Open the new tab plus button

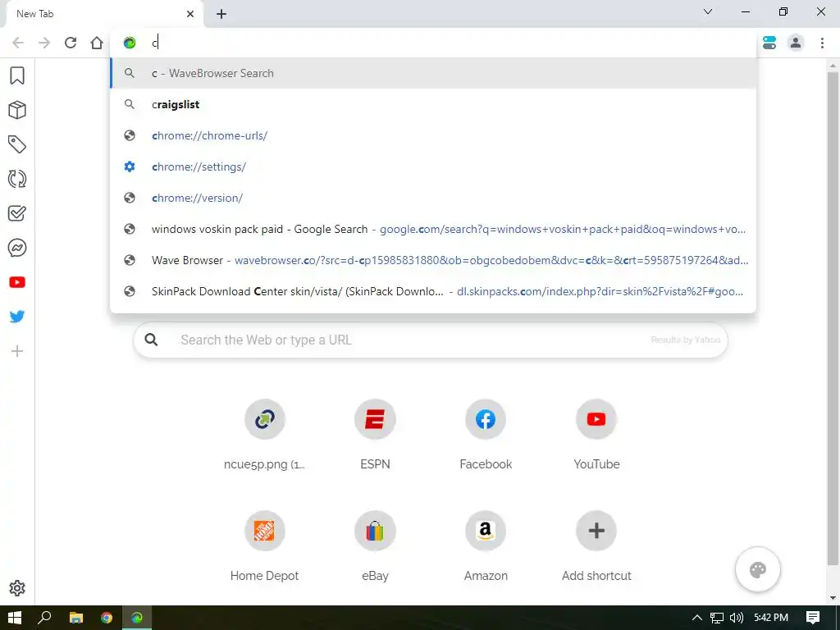tap(221, 14)
